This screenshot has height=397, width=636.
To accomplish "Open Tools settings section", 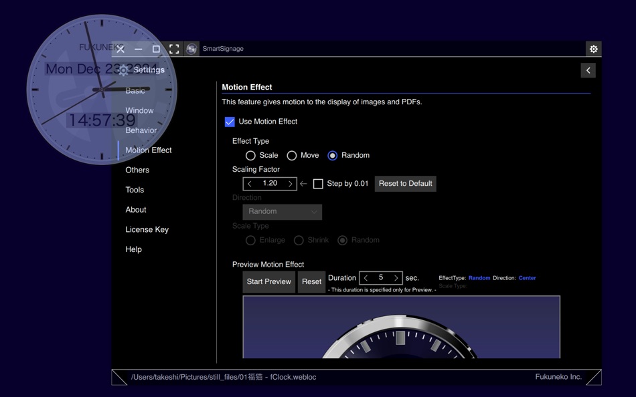I will 135,190.
